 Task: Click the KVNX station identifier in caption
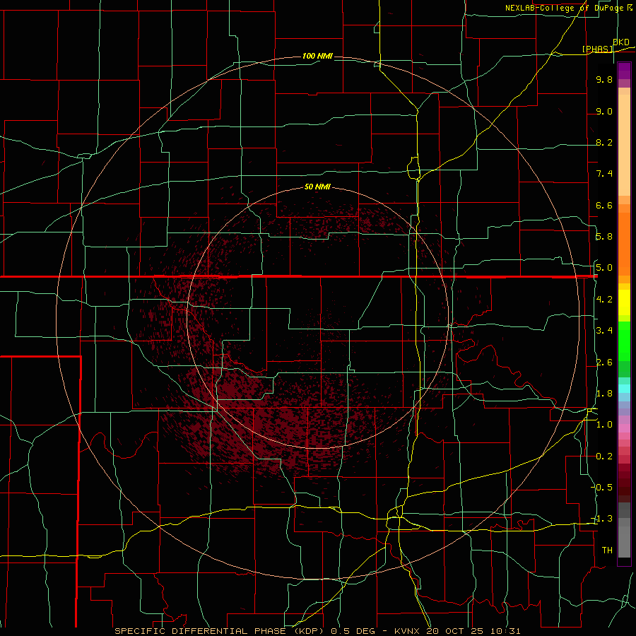(408, 631)
